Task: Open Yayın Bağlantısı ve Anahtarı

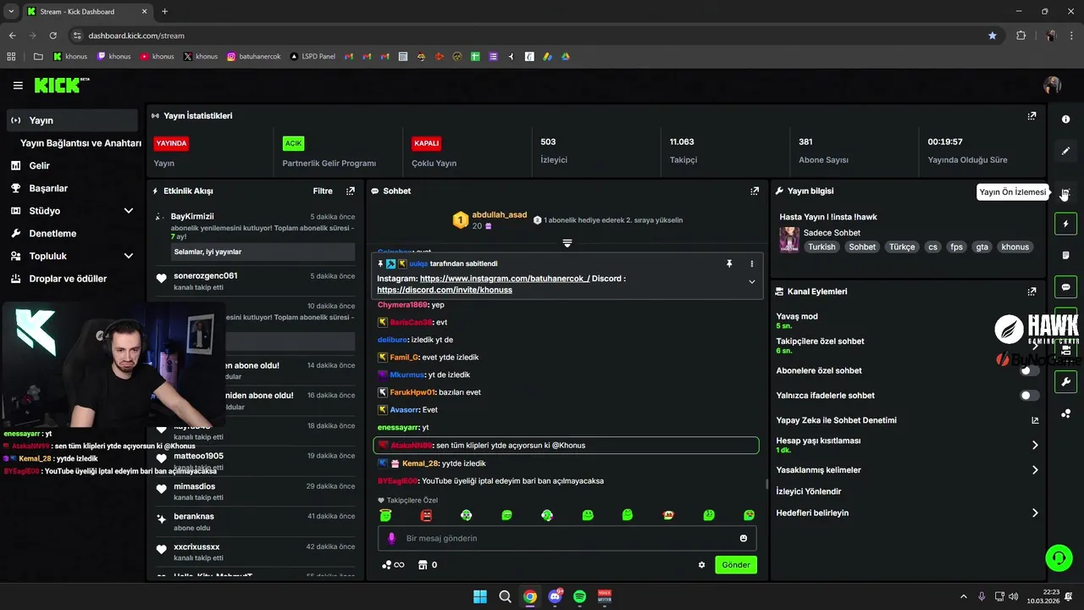Action: [x=80, y=143]
